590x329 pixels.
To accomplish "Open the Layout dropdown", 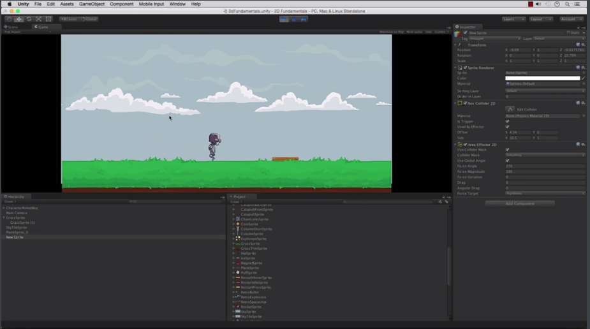I will (541, 19).
